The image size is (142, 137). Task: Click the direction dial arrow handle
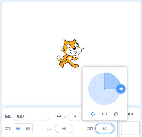point(121,89)
